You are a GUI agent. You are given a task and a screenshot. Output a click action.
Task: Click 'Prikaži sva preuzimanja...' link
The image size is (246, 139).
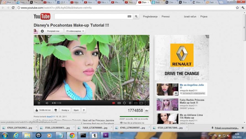[227, 128]
